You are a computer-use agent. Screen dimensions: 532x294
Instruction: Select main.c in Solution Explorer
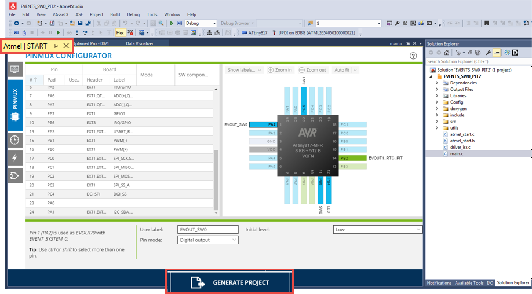pos(457,154)
